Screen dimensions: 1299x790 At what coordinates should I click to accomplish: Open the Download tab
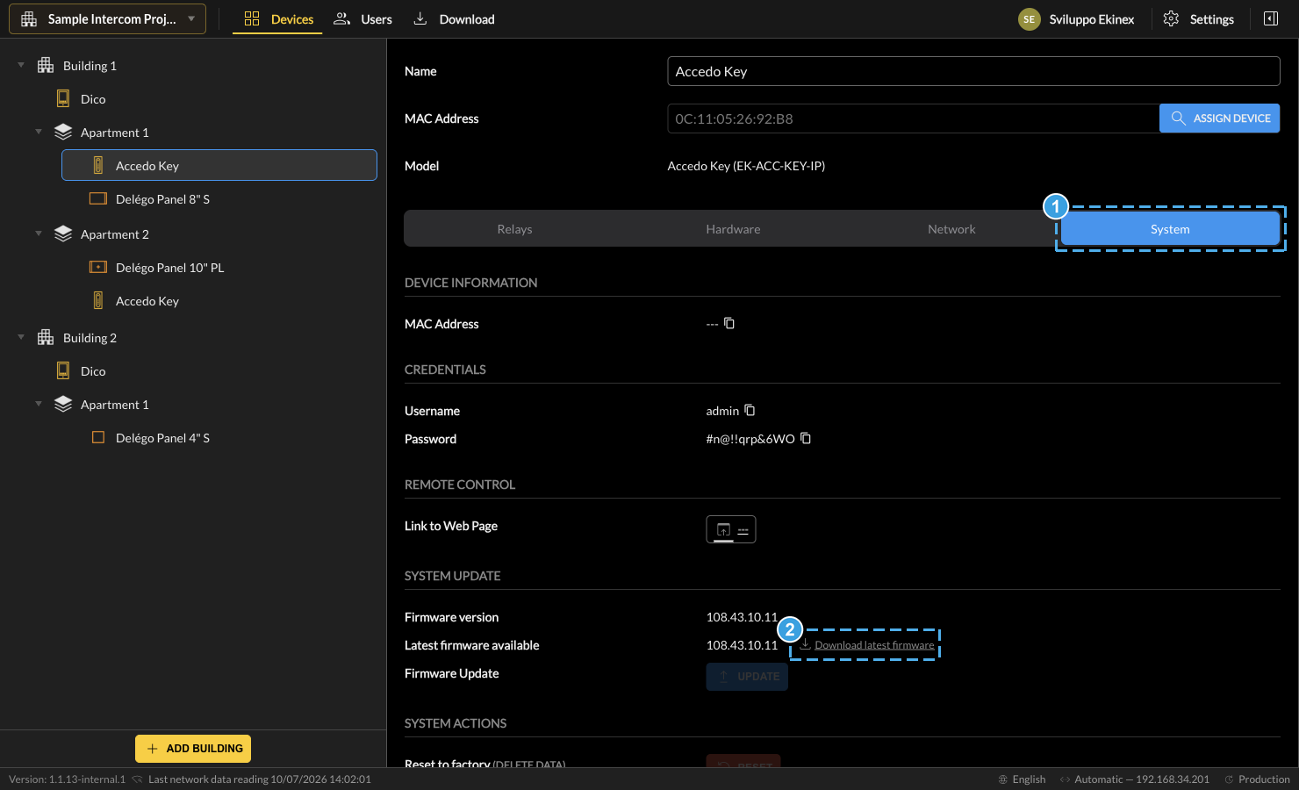454,19
